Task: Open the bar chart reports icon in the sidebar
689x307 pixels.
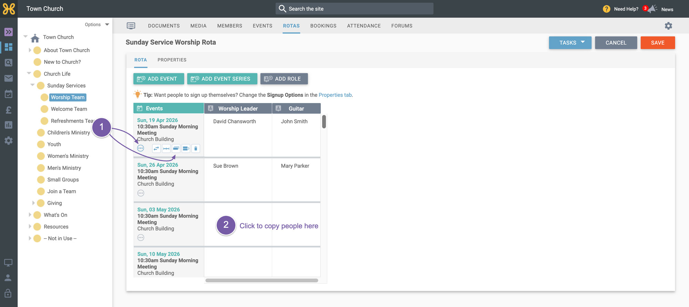Action: tap(9, 125)
